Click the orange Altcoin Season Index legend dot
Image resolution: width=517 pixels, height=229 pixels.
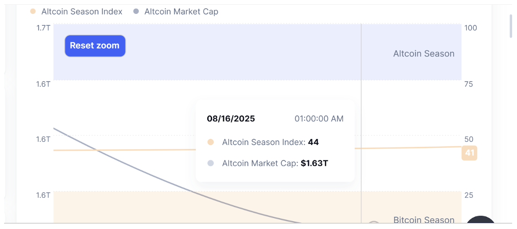click(x=33, y=11)
